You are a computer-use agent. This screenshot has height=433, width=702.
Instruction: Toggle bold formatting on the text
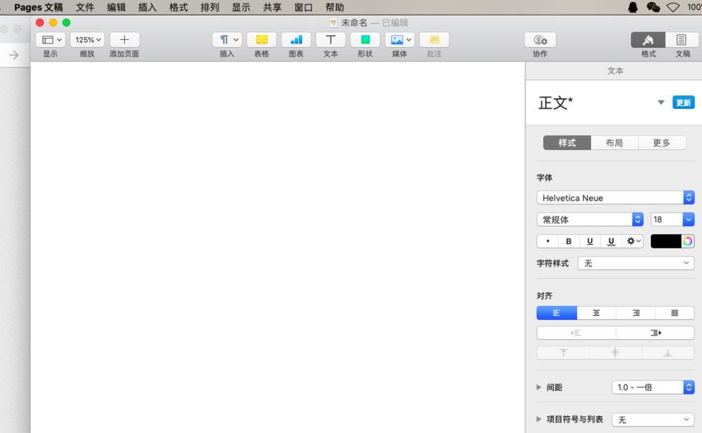(568, 241)
